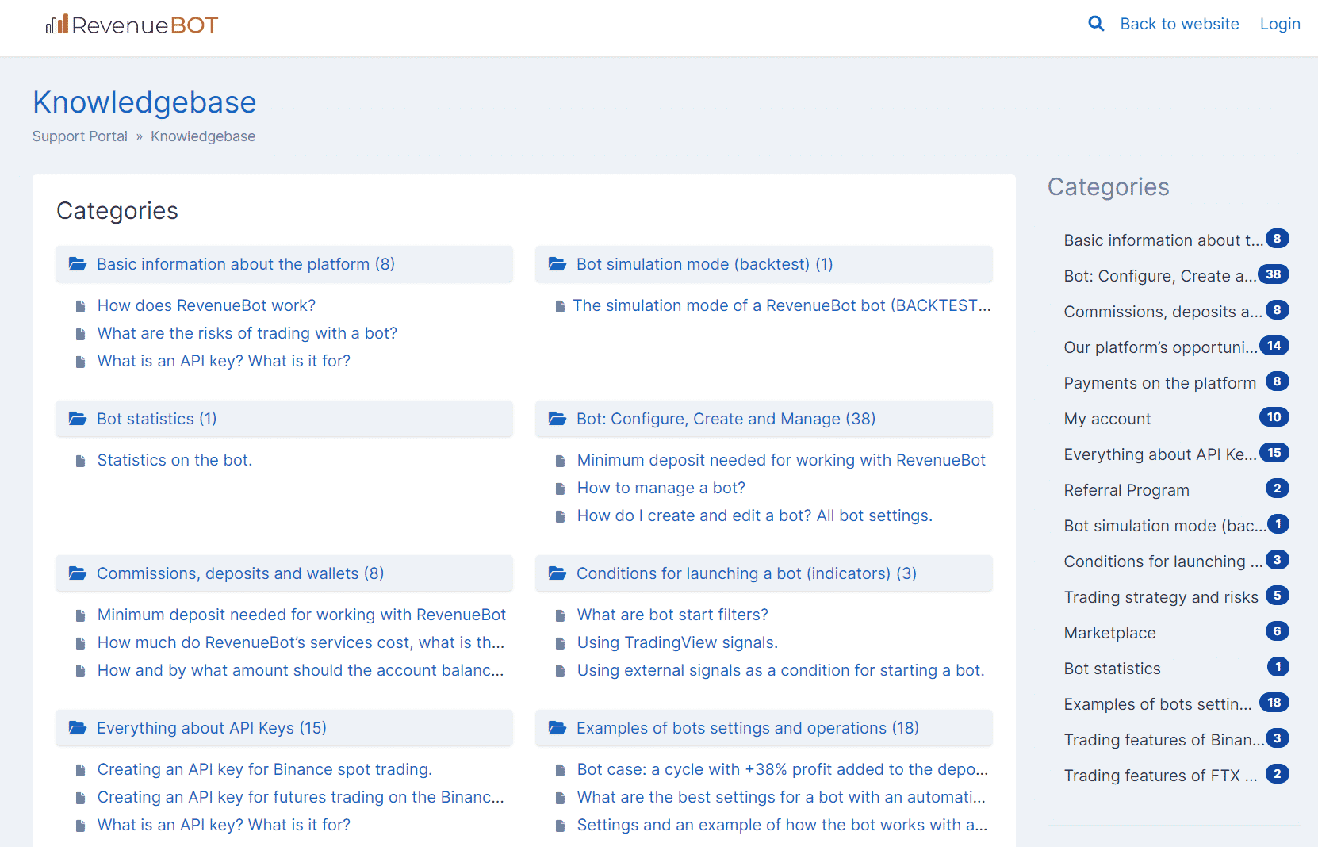Click document icon beside Using TradingView signals.
The height and width of the screenshot is (847, 1318).
click(560, 643)
